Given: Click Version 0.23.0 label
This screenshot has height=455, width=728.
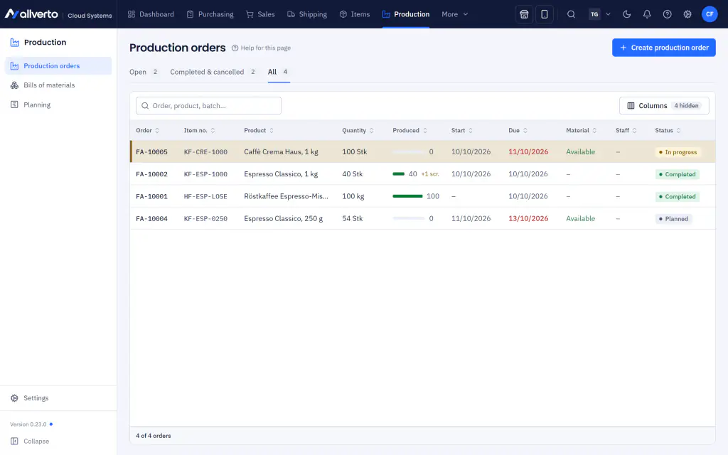Looking at the screenshot, I should point(28,424).
